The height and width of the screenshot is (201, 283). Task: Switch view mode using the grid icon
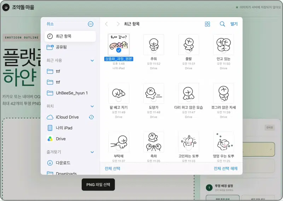coord(207,24)
